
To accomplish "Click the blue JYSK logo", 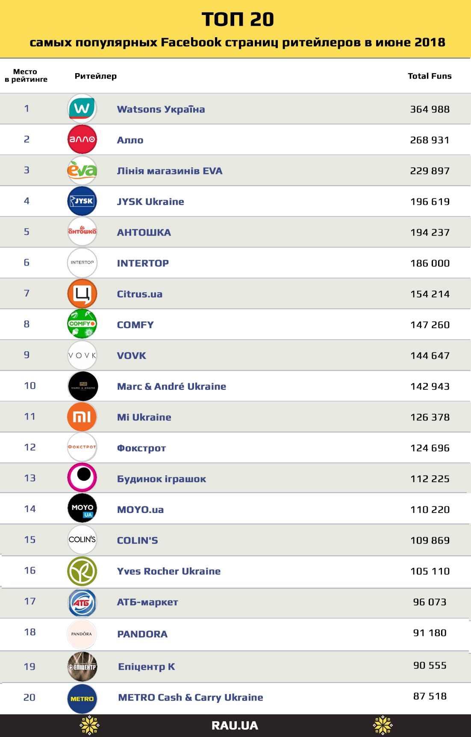I will 82,201.
